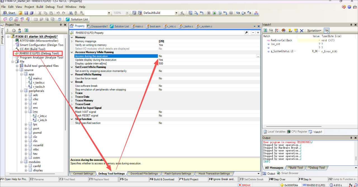
Task: Collapse the F1KM-S1 starter kit project node
Action: coord(8,37)
